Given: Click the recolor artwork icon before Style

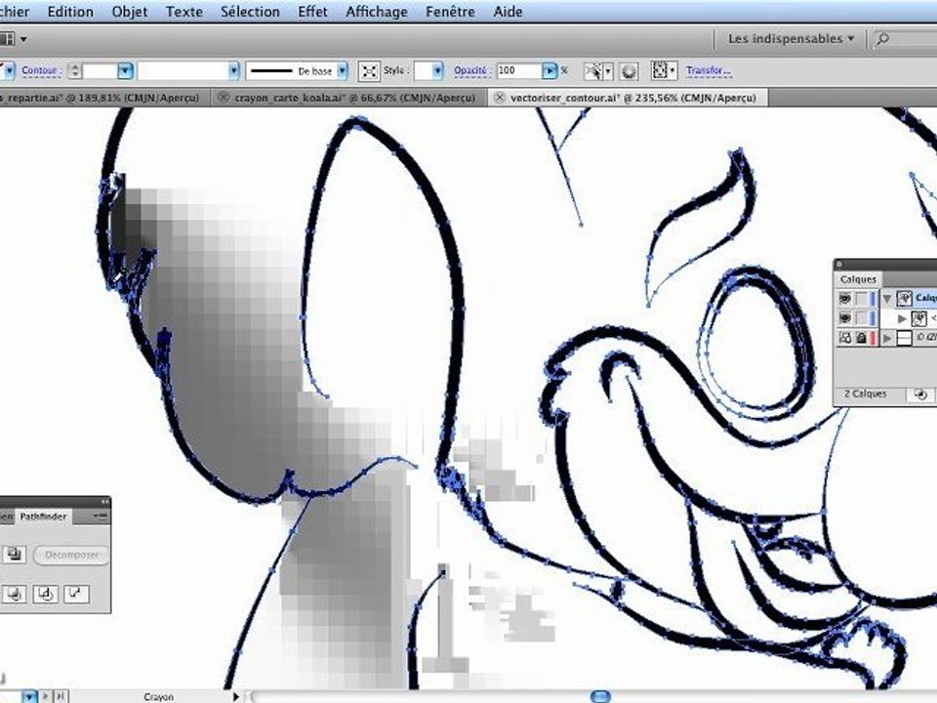Looking at the screenshot, I should (369, 71).
